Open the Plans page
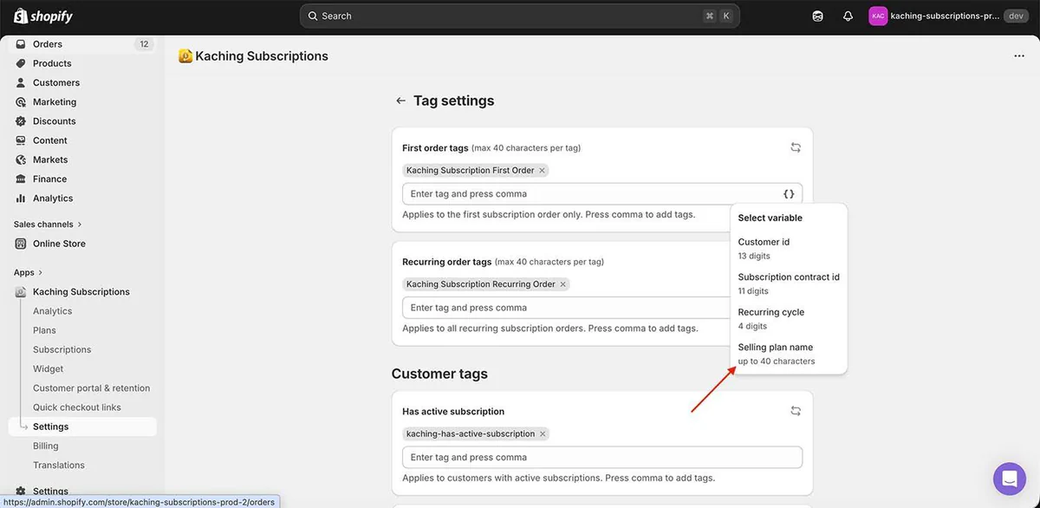The image size is (1040, 508). (x=44, y=330)
